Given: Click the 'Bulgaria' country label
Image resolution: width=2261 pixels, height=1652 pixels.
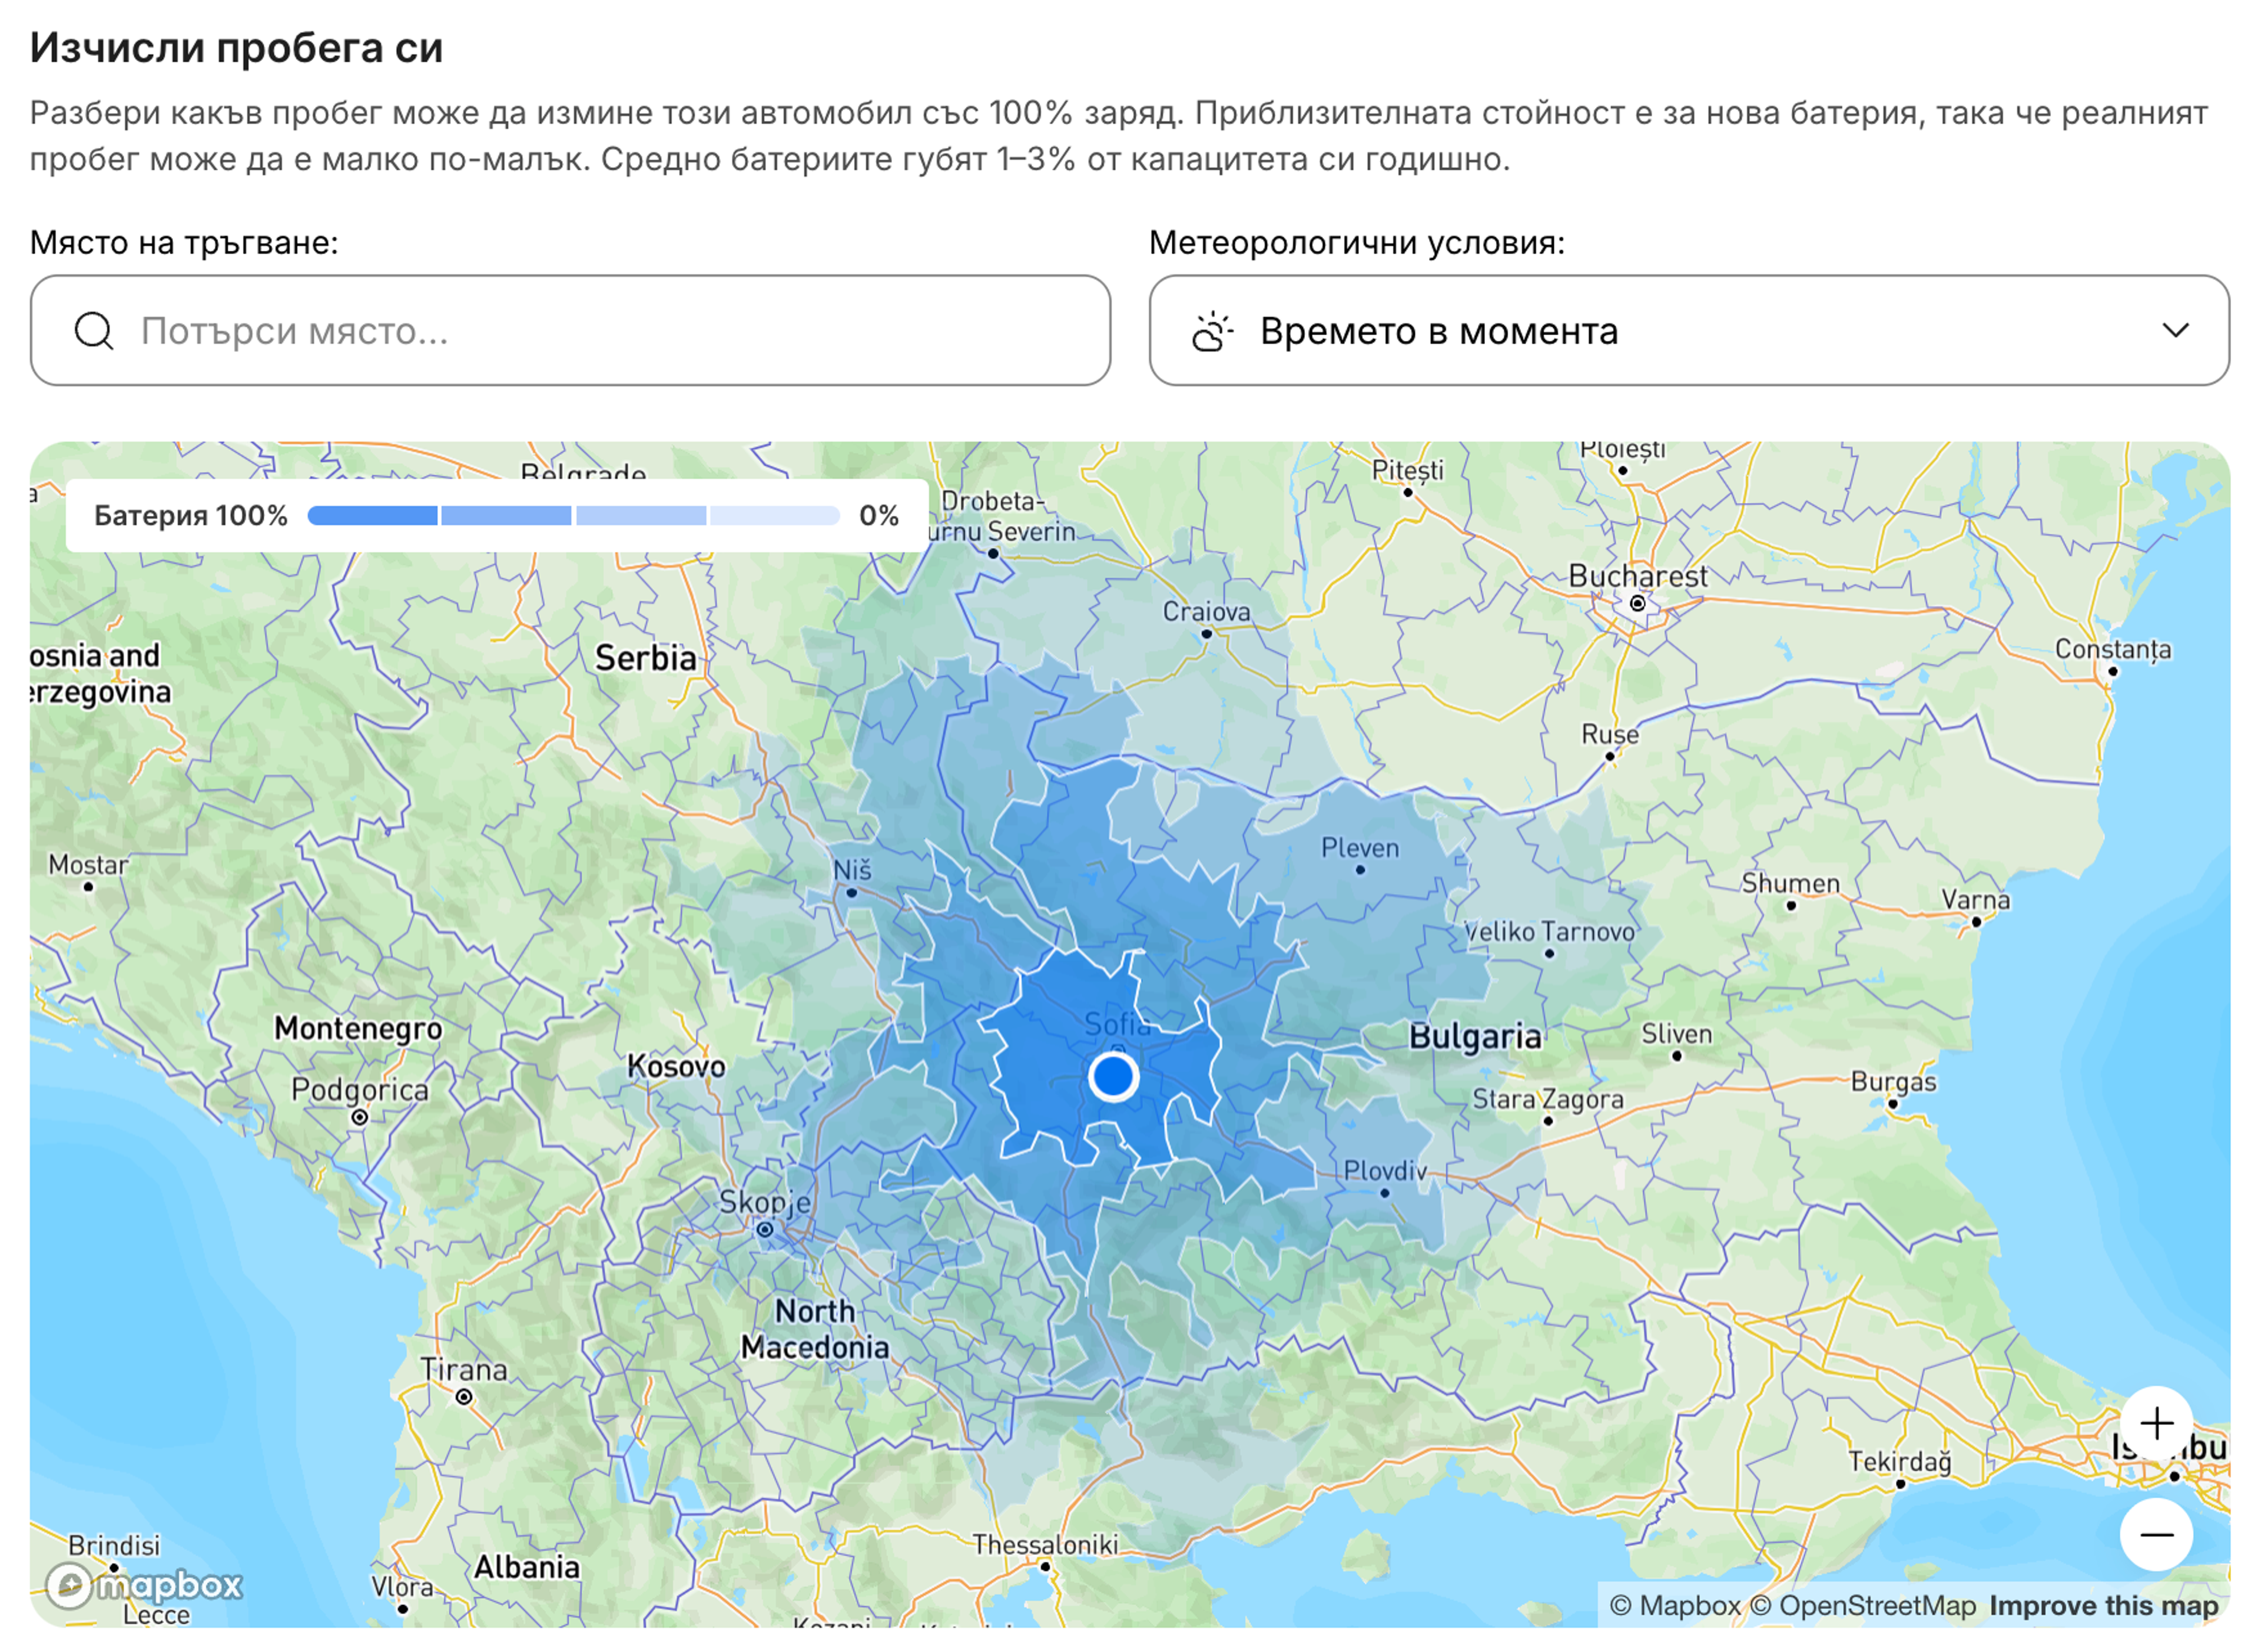Looking at the screenshot, I should click(1476, 1037).
